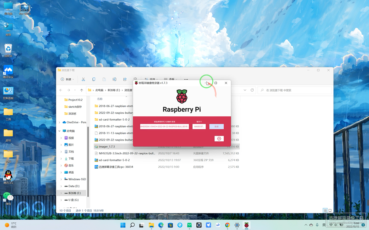The height and width of the screenshot is (230, 369).
Task: Expand the 视频 tree node
Action: 61,138
